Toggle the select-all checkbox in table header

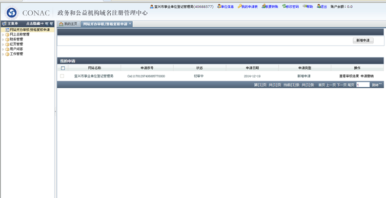[63, 68]
